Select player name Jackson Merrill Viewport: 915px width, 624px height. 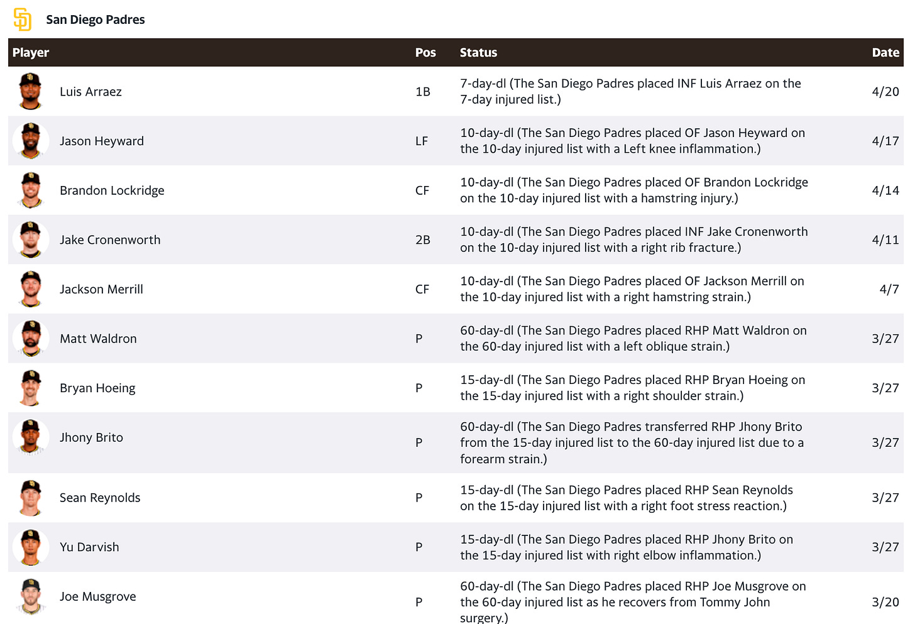point(101,290)
